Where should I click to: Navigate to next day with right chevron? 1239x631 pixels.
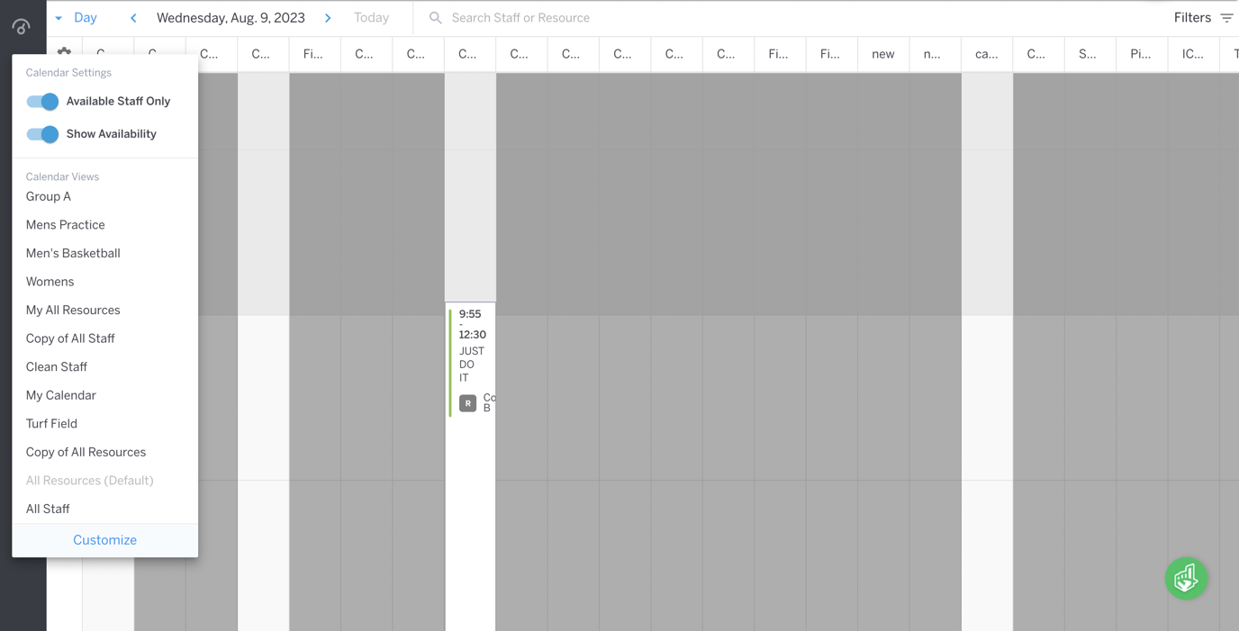click(328, 17)
